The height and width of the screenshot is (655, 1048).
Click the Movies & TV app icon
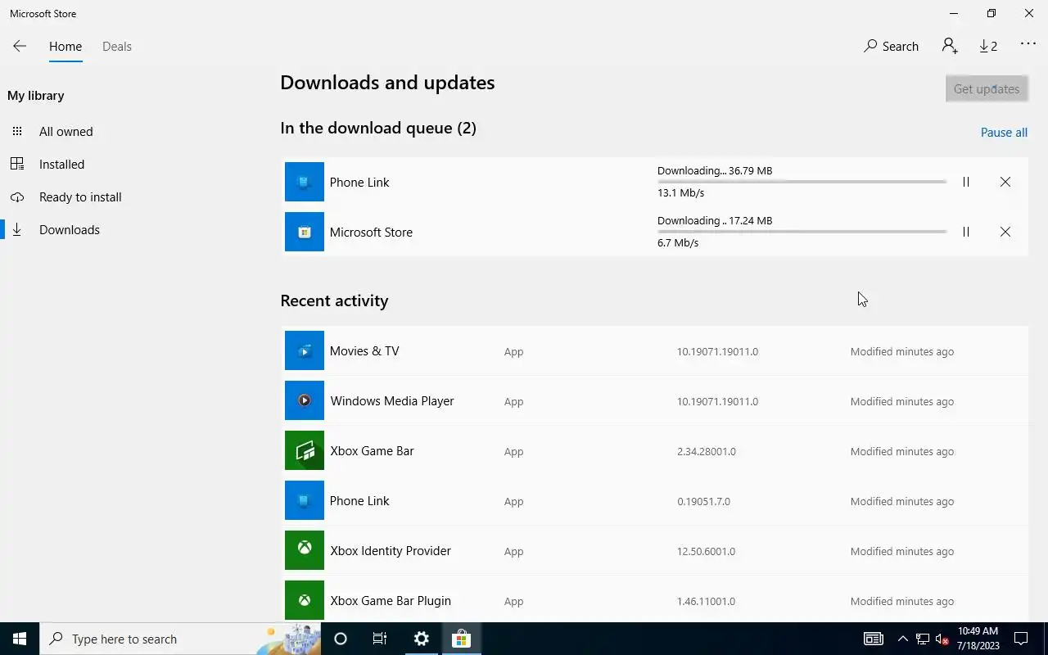tap(305, 350)
